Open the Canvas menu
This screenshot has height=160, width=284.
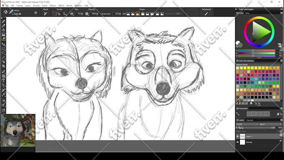click(20, 5)
